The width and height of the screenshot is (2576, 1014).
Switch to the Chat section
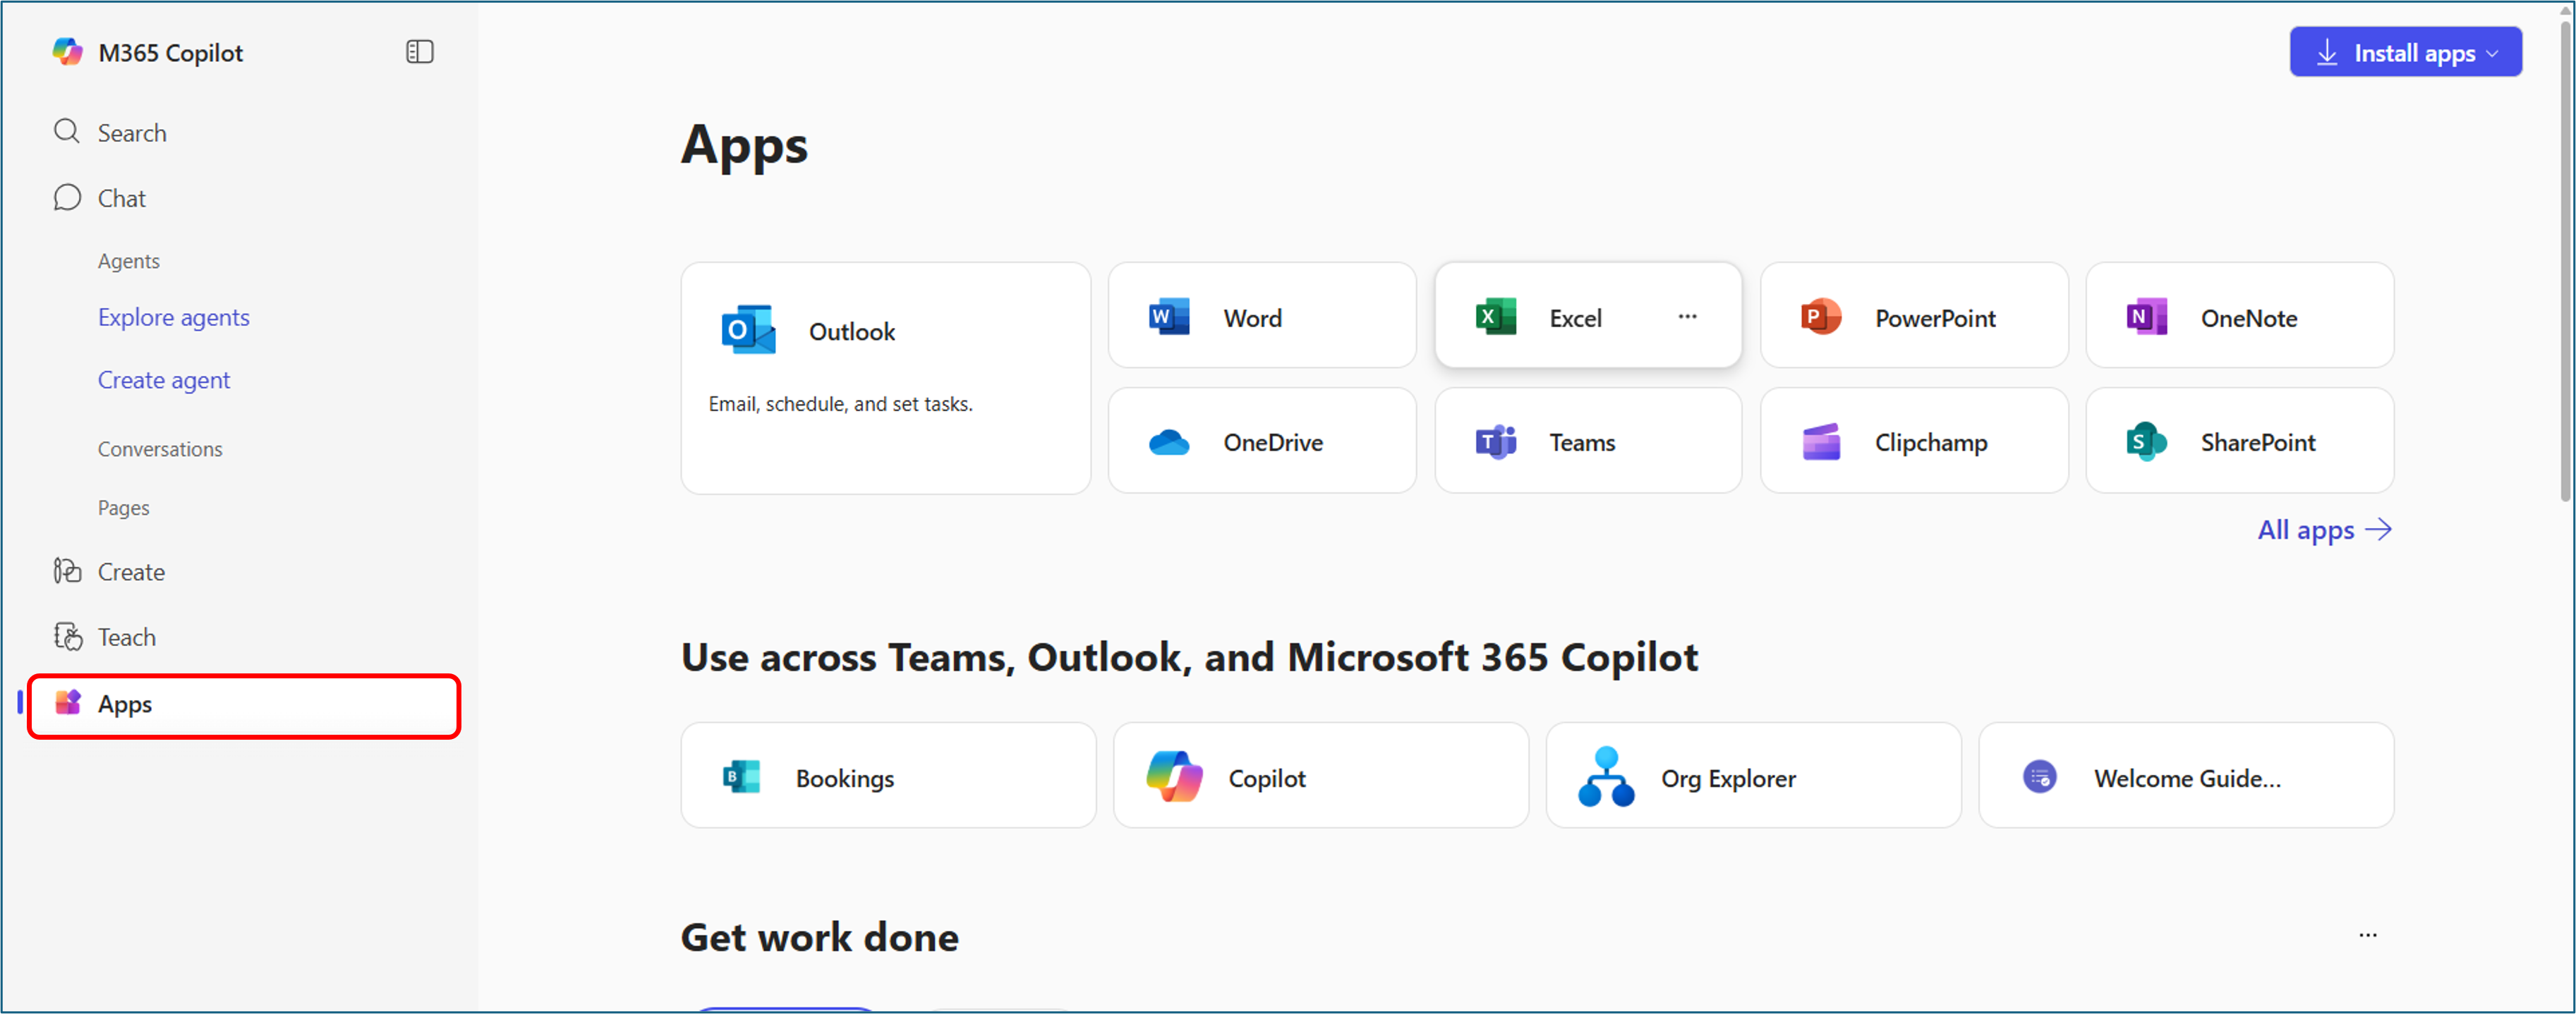[120, 197]
